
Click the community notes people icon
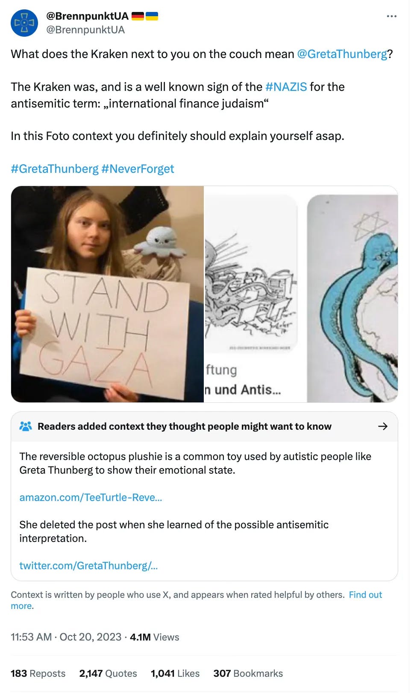point(26,426)
